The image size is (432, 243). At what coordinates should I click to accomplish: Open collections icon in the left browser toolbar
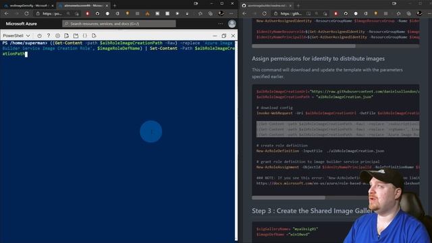tap(210, 13)
